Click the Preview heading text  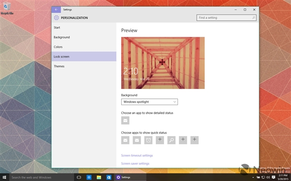129,30
